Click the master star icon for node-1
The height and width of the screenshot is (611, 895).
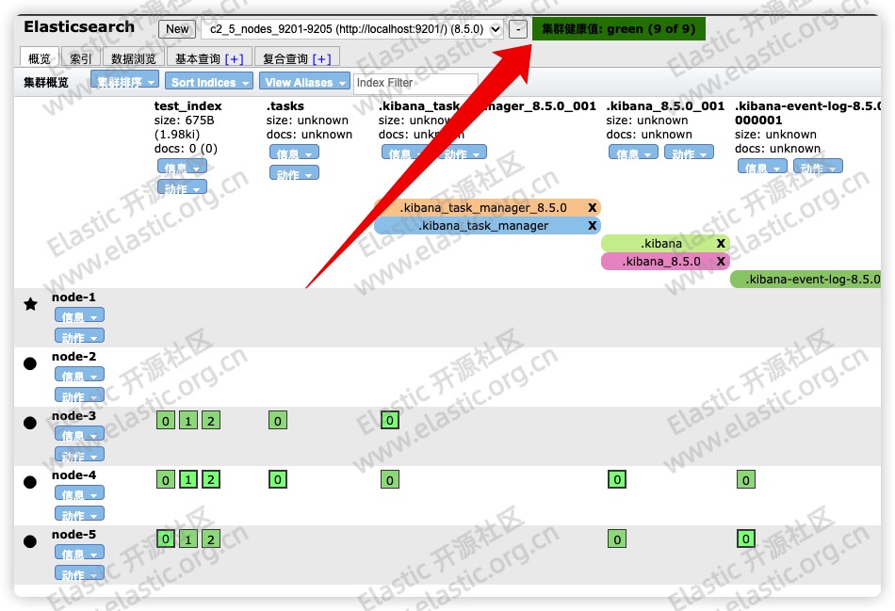tap(31, 304)
